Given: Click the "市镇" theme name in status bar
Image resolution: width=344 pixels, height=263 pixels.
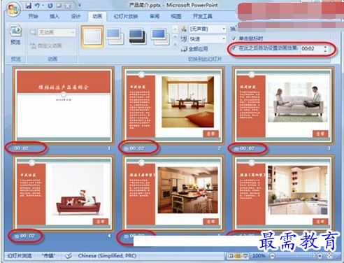Looking at the screenshot, I should 48,256.
